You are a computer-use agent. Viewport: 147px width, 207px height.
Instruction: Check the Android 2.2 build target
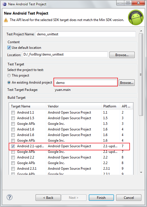(13, 158)
